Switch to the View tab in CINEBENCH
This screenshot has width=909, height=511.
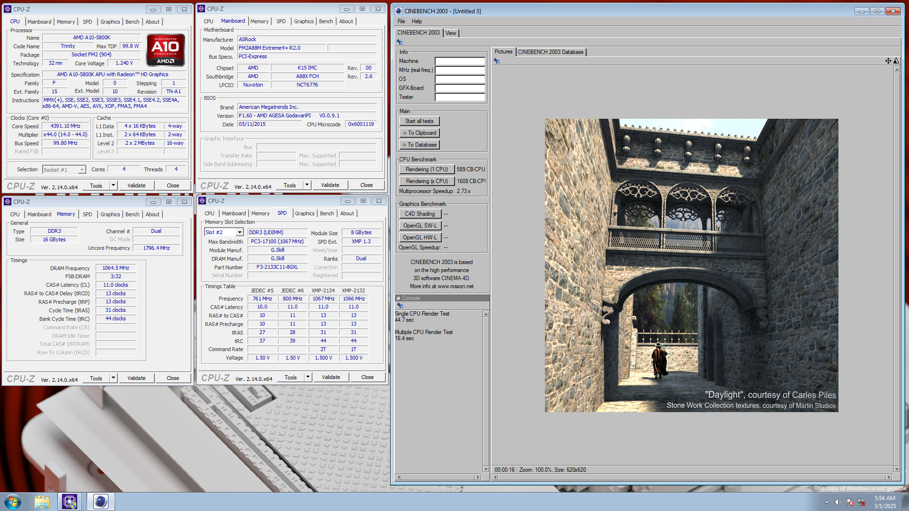(x=451, y=33)
